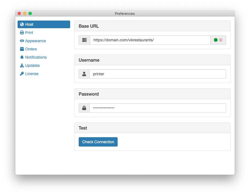Click the box icon beside Orders

click(22, 49)
